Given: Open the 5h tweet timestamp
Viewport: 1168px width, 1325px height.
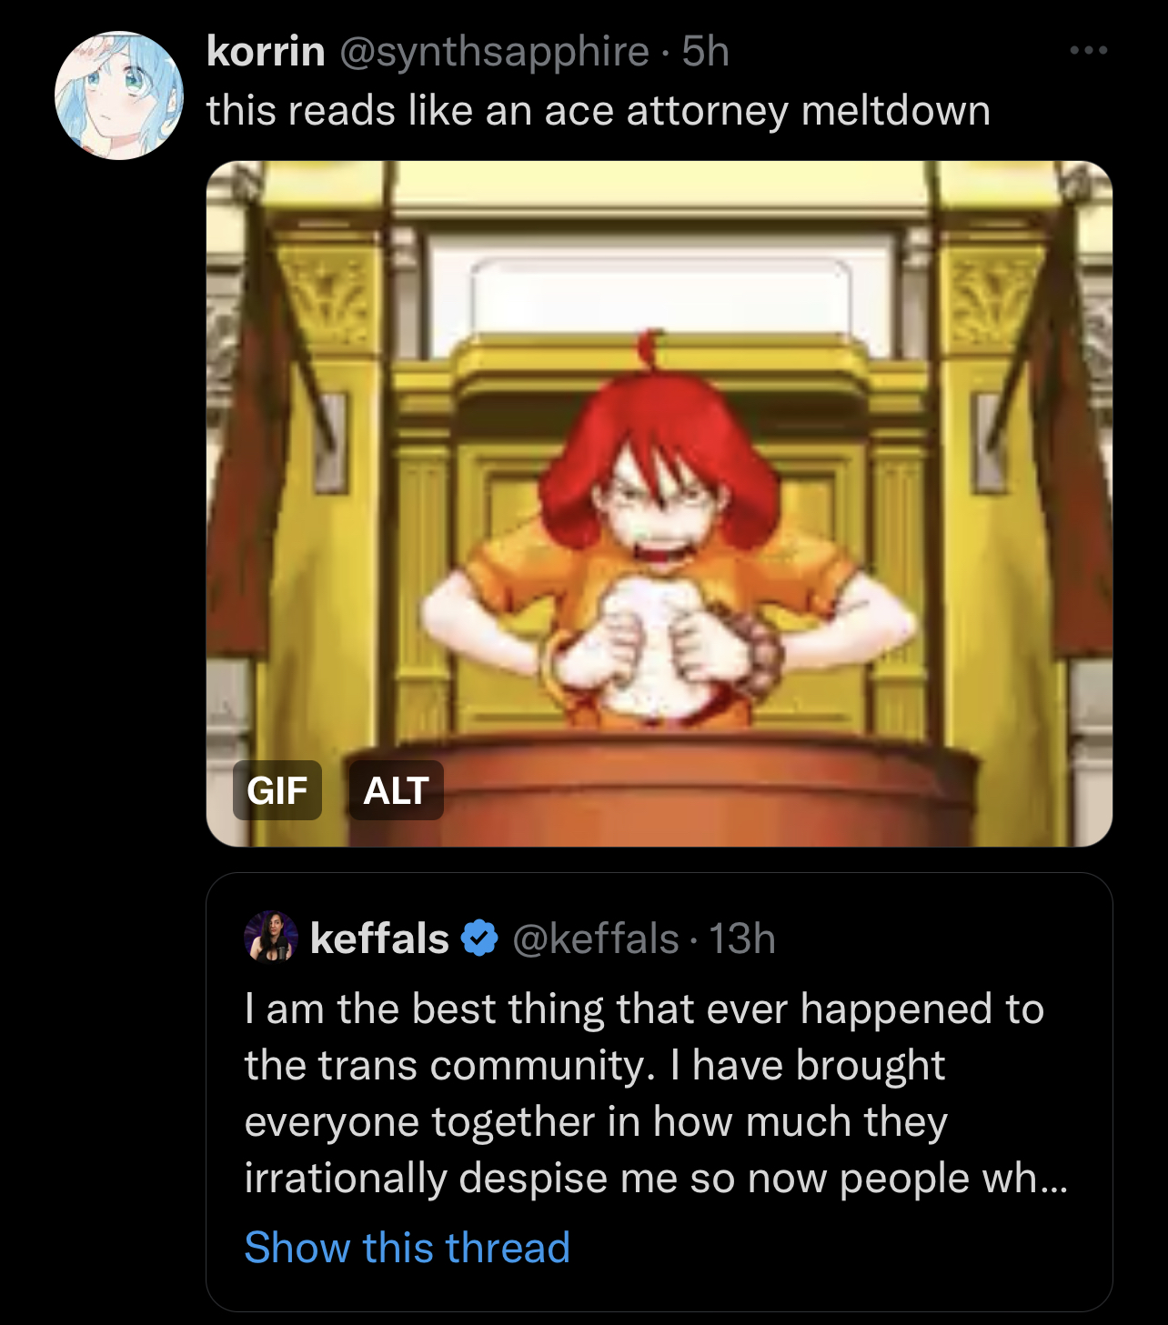Looking at the screenshot, I should click(x=706, y=51).
